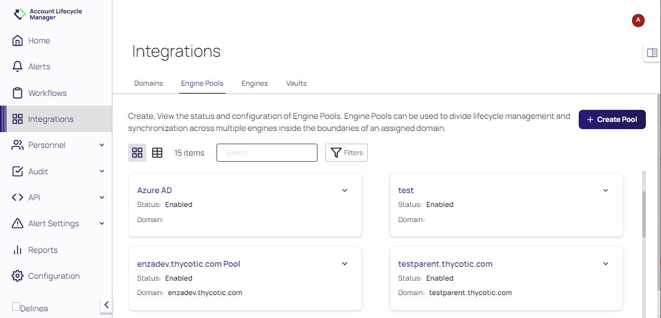Screen dimensions: 661x318
Task: Open the Vaults tab
Action: (296, 83)
